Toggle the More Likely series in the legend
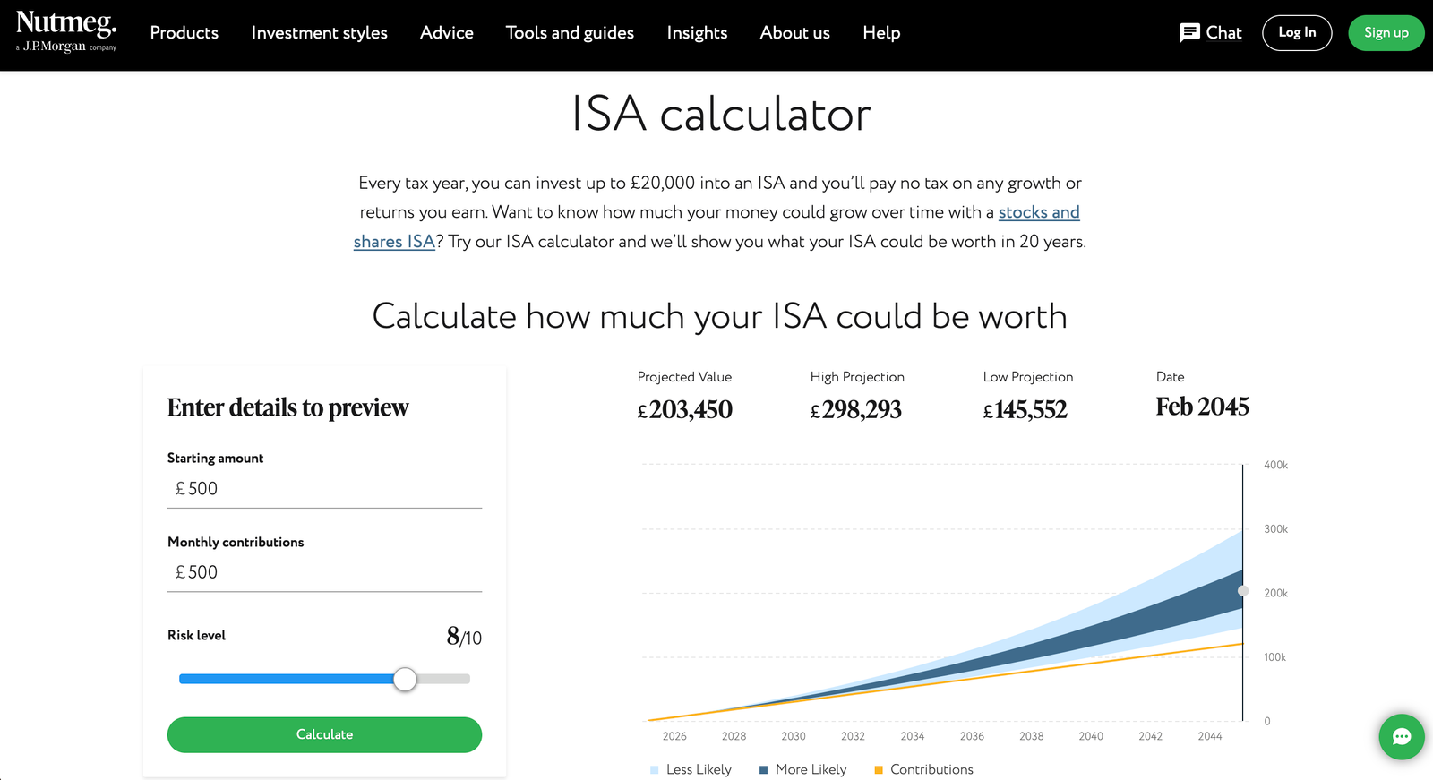The image size is (1433, 780). [762, 769]
